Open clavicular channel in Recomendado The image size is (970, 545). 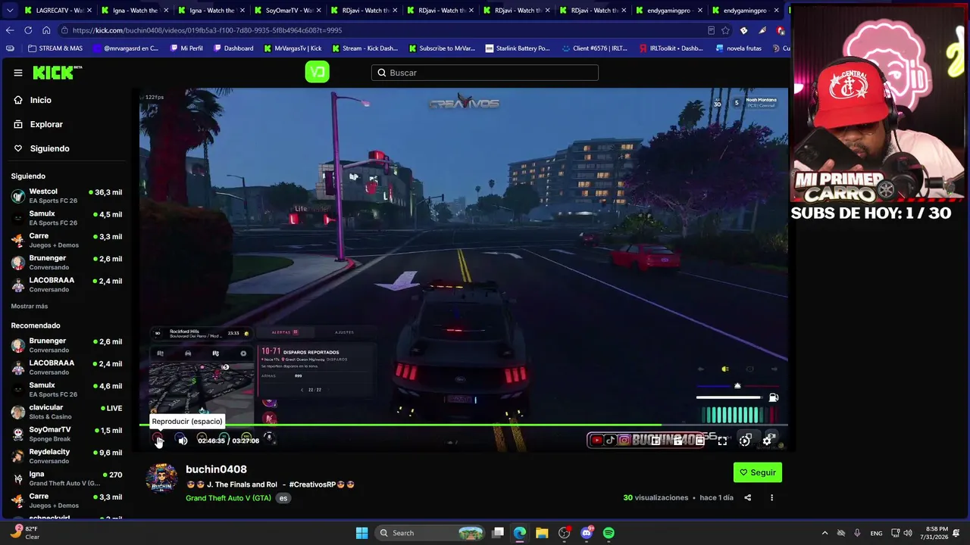(67, 411)
